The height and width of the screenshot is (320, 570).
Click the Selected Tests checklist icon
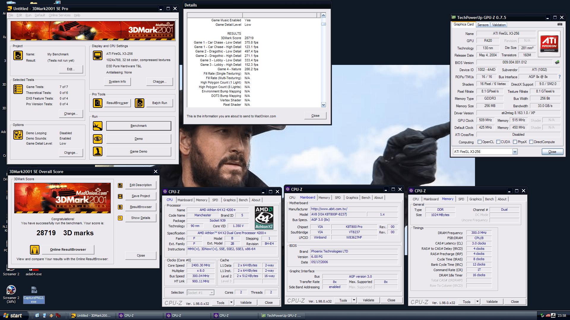(18, 89)
